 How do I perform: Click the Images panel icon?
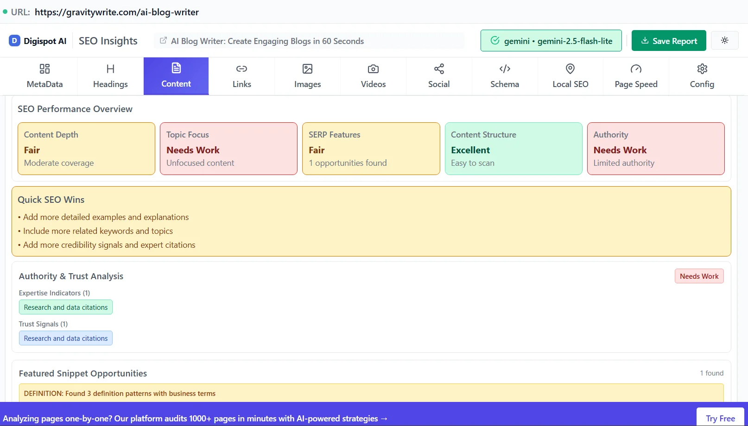(x=307, y=69)
